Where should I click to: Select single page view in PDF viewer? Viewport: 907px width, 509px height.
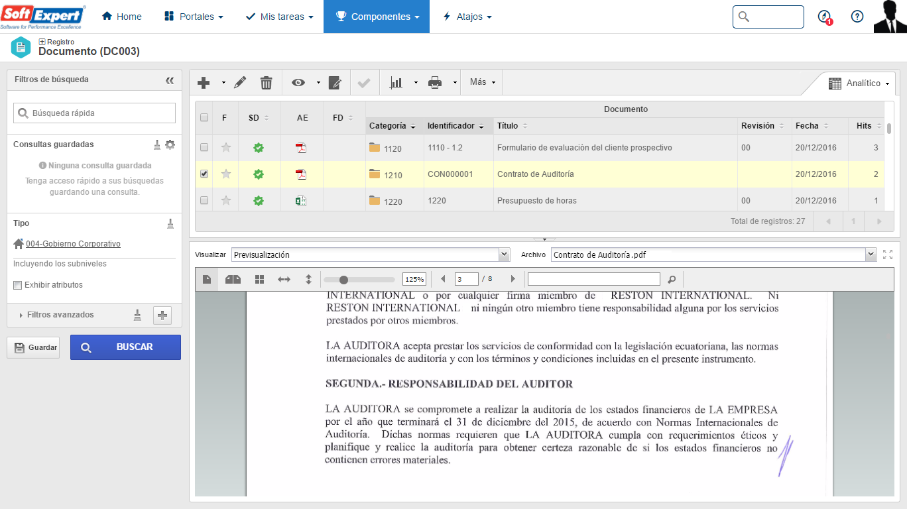coord(207,280)
